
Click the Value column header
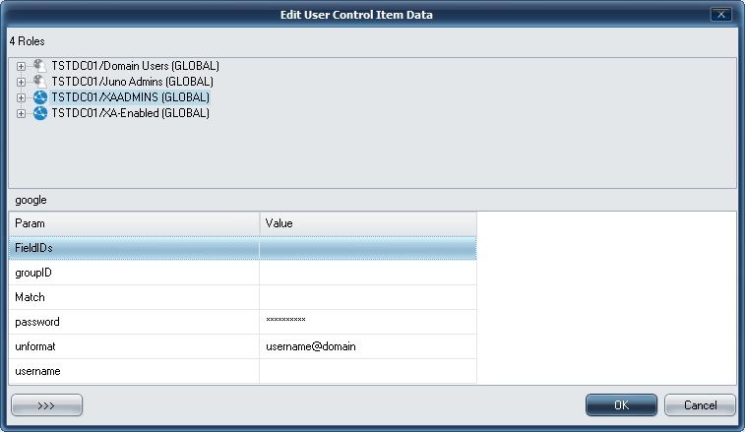pos(368,223)
